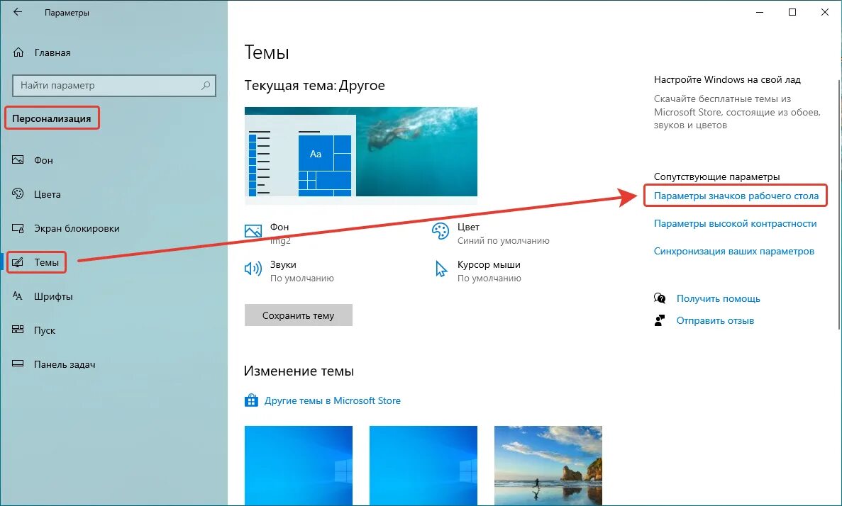
Task: Click the Пуск tiles icon
Action: [x=18, y=330]
